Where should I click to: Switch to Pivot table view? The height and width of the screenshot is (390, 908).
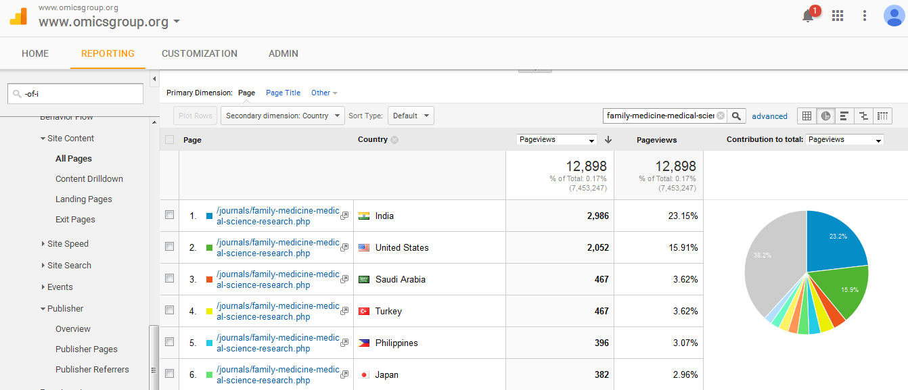click(x=882, y=116)
